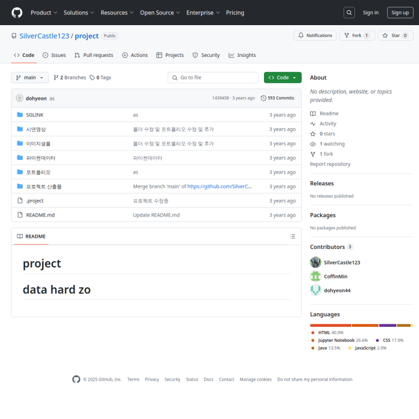This screenshot has height=419, width=419.
Task: Click the GitHub logo in footer
Action: [x=76, y=379]
